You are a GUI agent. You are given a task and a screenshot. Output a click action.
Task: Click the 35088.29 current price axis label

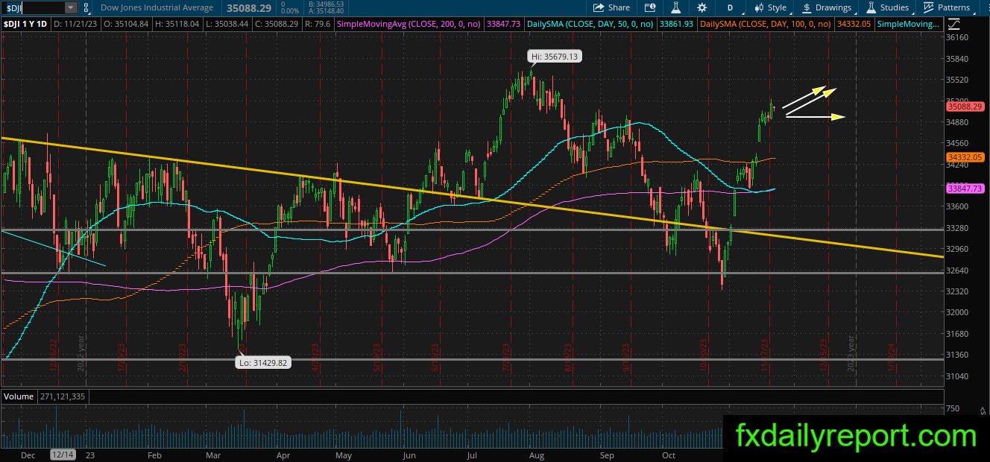[x=964, y=107]
